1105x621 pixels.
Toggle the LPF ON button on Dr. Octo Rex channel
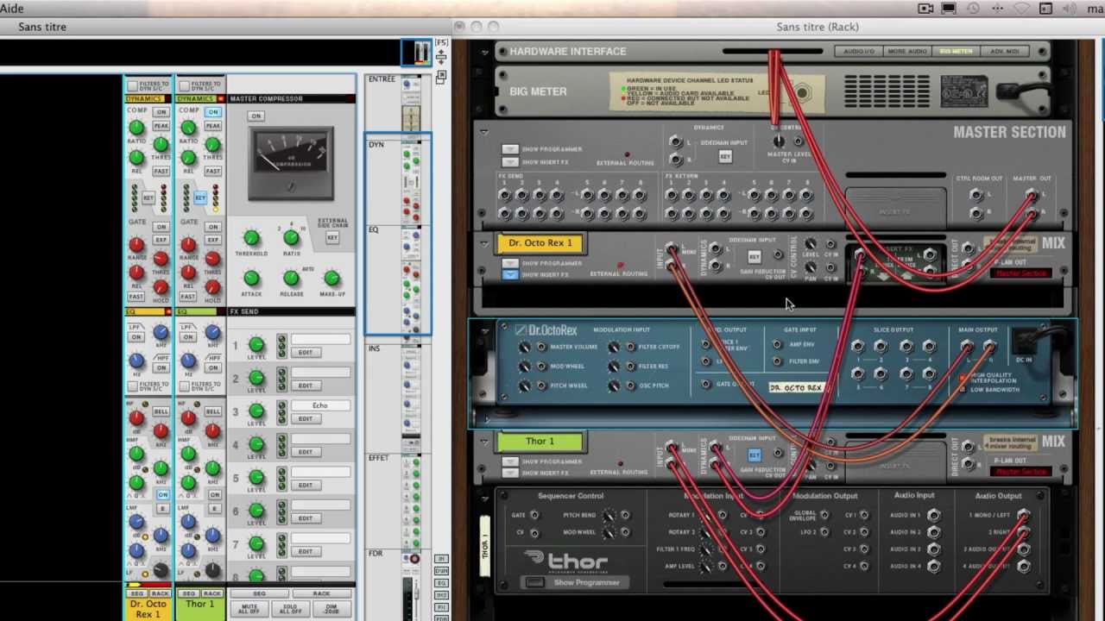pos(136,337)
